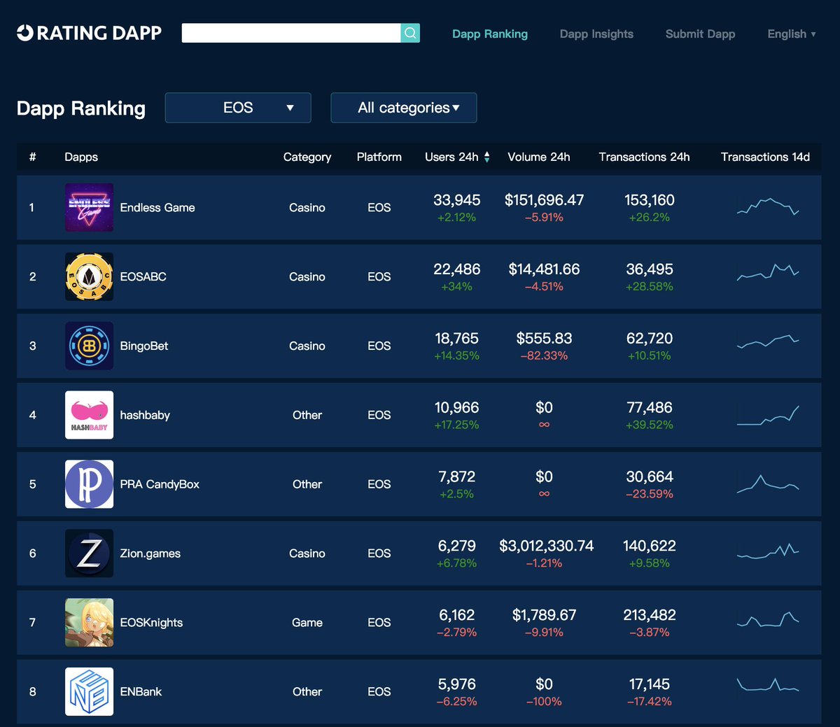Click transactions change −23.59%
This screenshot has height=727, width=840.
(x=650, y=495)
